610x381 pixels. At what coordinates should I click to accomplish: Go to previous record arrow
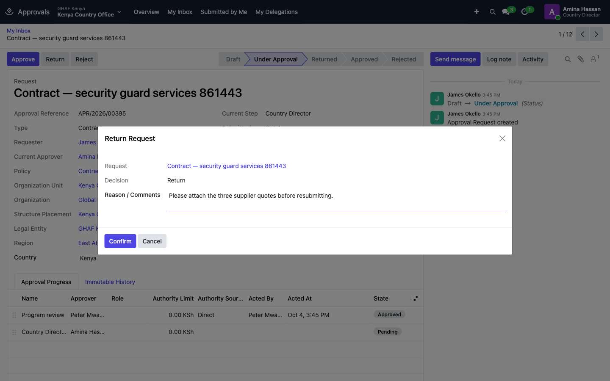tap(582, 34)
